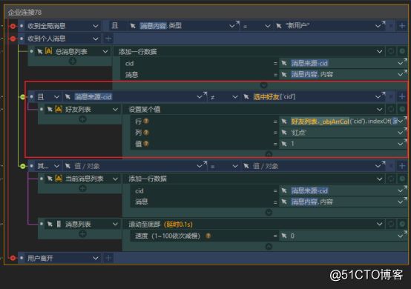Image resolution: width=411 pixels, height=289 pixels.
Task: Add action under 好友列表 with plus circle
Action: click(x=82, y=119)
